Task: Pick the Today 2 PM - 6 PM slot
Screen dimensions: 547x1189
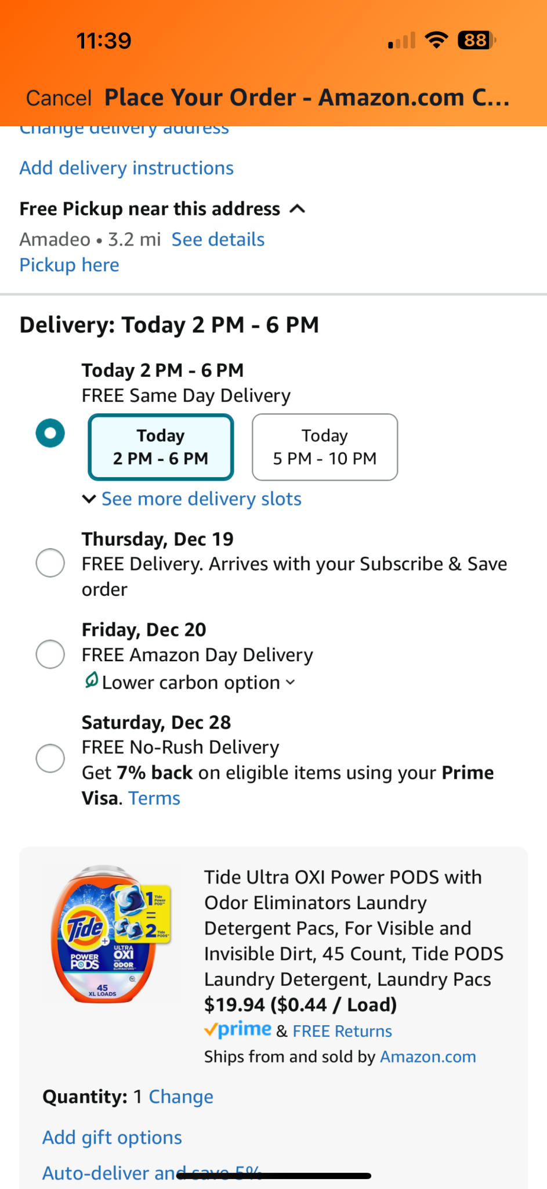Action: [x=161, y=447]
